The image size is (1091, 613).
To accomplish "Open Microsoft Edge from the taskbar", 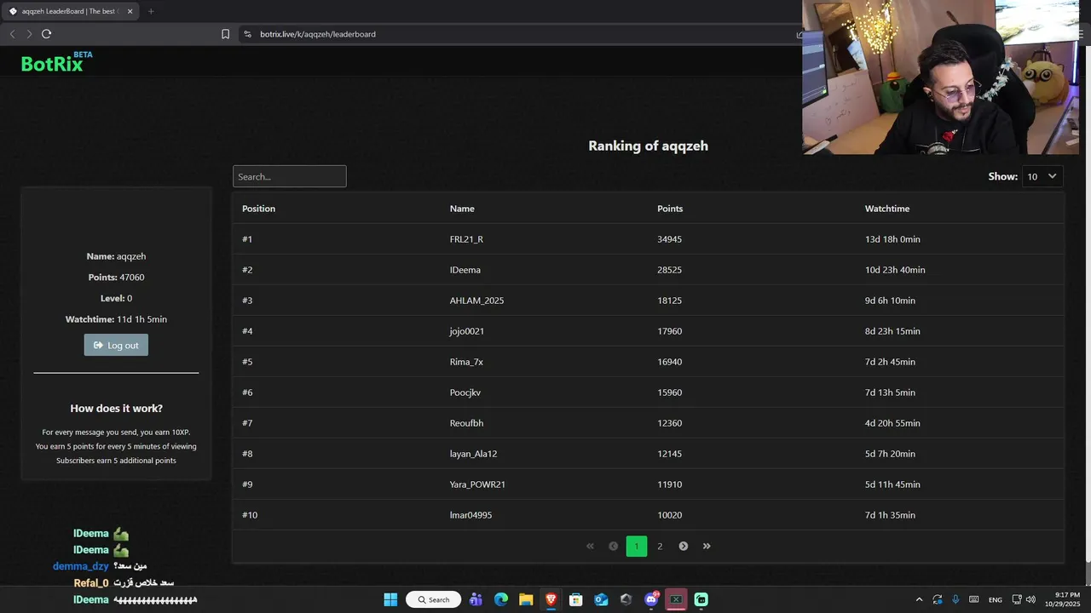I will pyautogui.click(x=501, y=599).
